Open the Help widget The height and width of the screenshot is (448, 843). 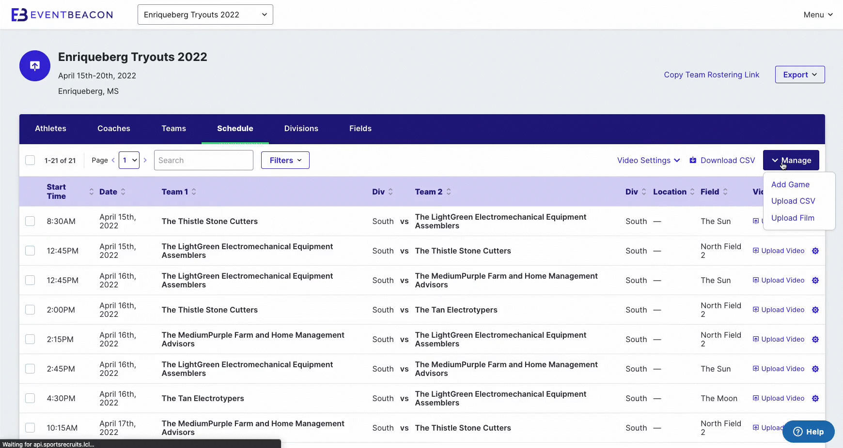tap(809, 432)
